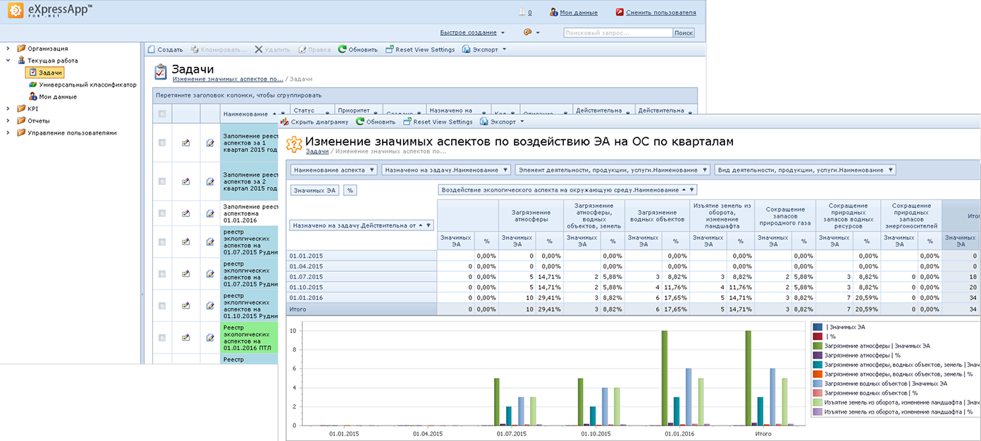The width and height of the screenshot is (981, 441).
Task: Open Назначено на задачу.Наименование filter field
Action: pos(445,170)
